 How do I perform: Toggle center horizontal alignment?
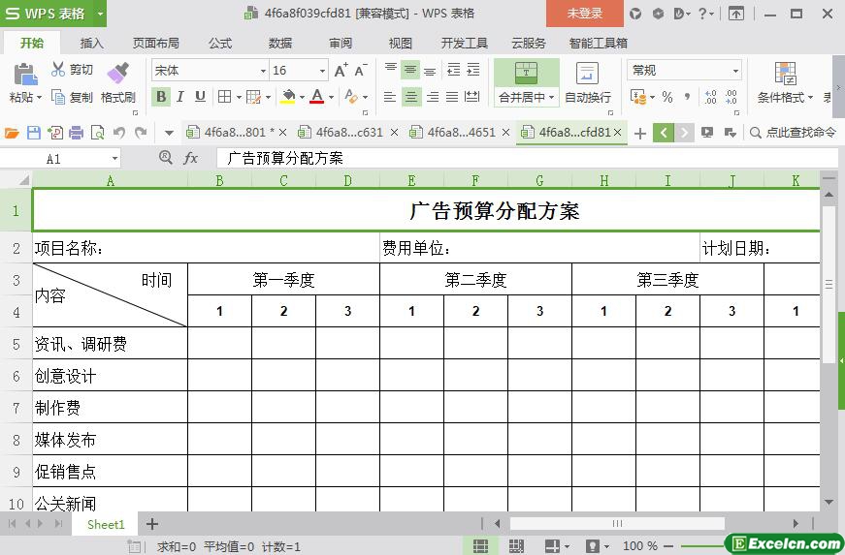pyautogui.click(x=410, y=97)
